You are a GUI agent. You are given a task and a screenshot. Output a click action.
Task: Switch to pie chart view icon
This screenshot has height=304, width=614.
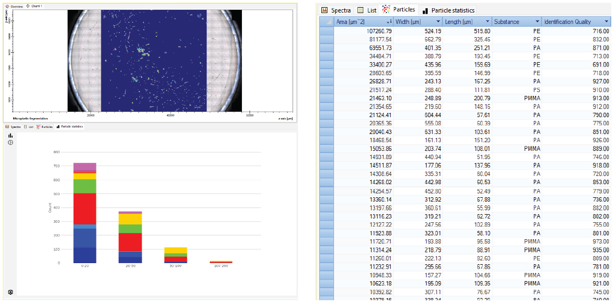pyautogui.click(x=10, y=143)
